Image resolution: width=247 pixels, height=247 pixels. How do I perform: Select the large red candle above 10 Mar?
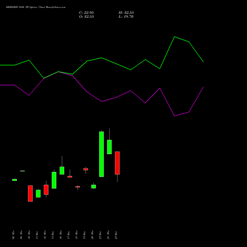30,193
